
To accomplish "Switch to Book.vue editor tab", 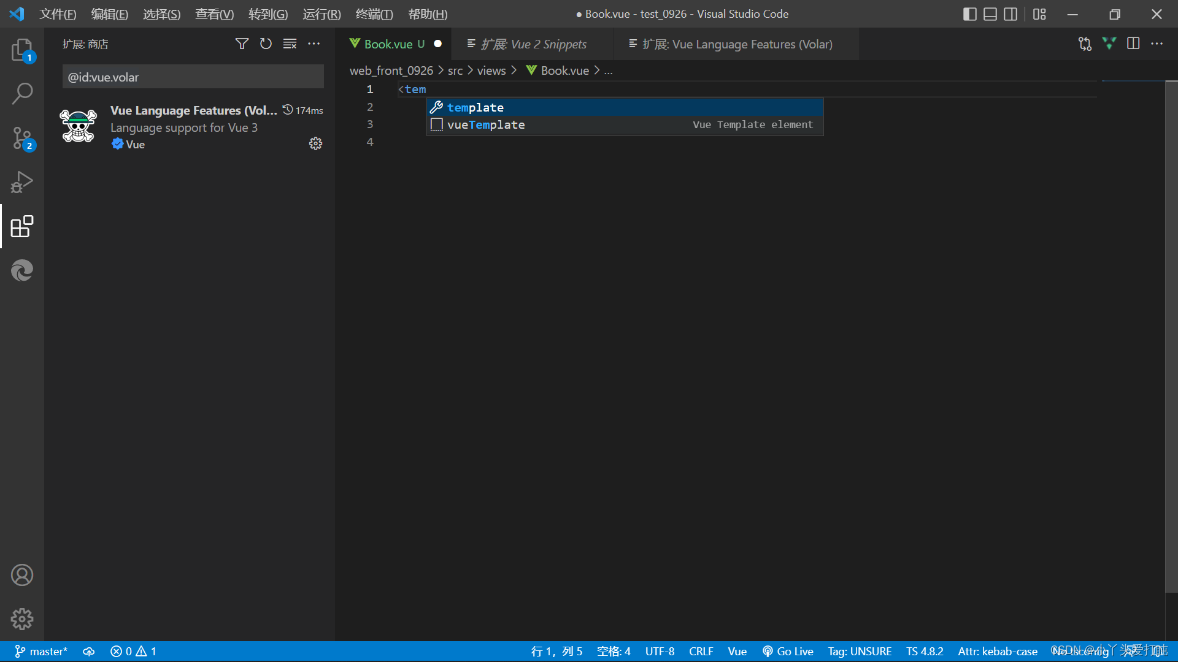I will (393, 44).
